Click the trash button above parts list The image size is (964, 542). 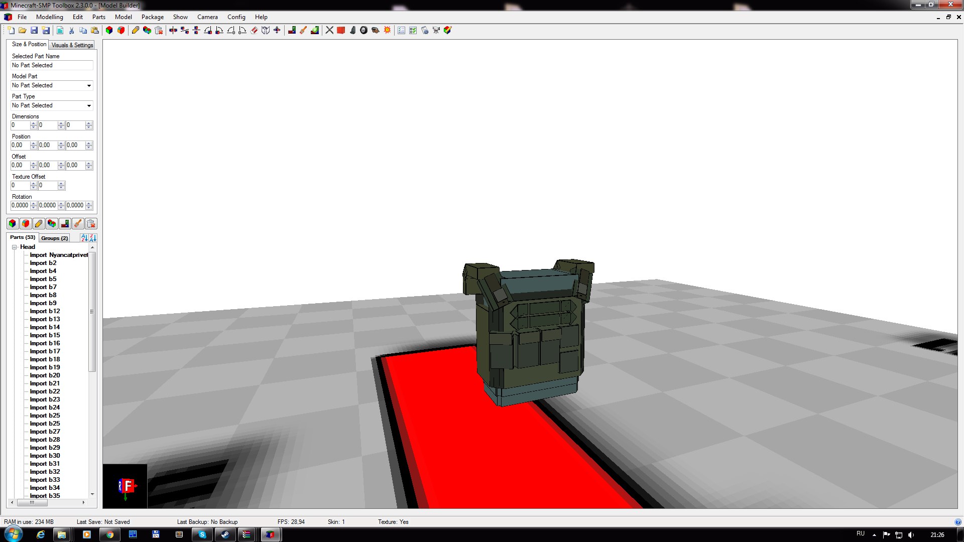click(x=91, y=224)
